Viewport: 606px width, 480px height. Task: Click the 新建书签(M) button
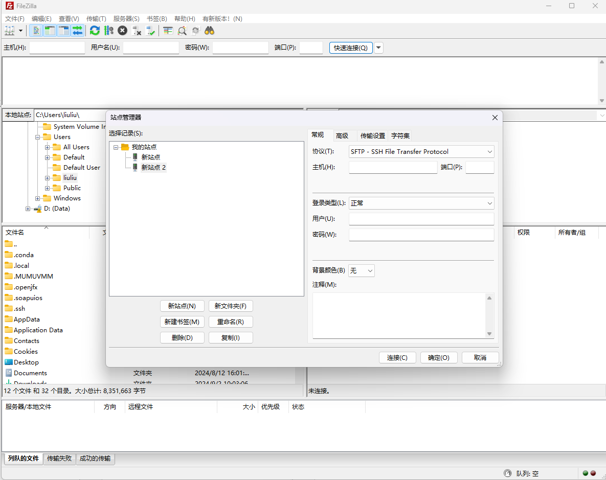(182, 322)
